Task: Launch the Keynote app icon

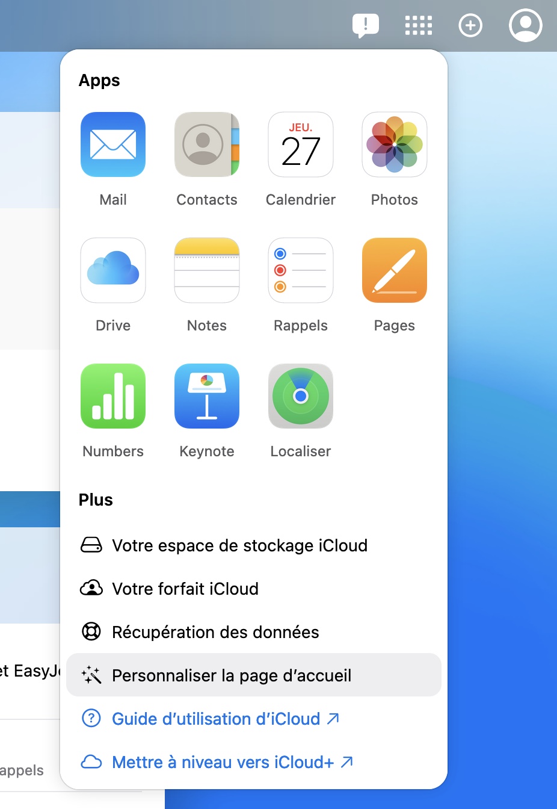Action: (207, 396)
